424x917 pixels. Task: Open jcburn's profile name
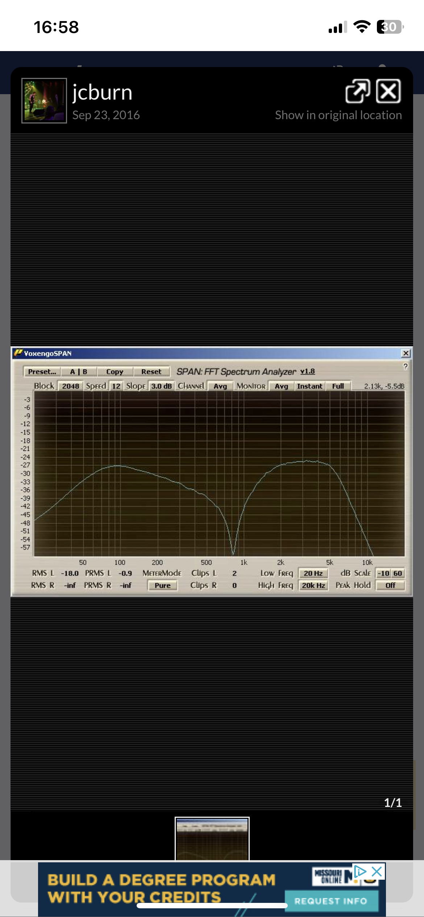point(102,92)
